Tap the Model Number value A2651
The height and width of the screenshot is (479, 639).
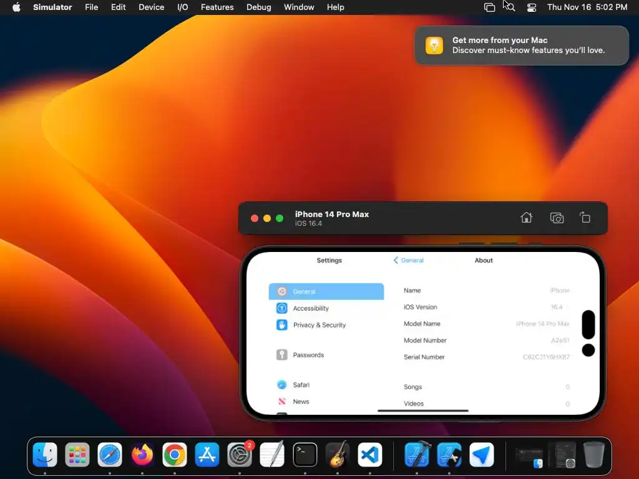coord(560,341)
